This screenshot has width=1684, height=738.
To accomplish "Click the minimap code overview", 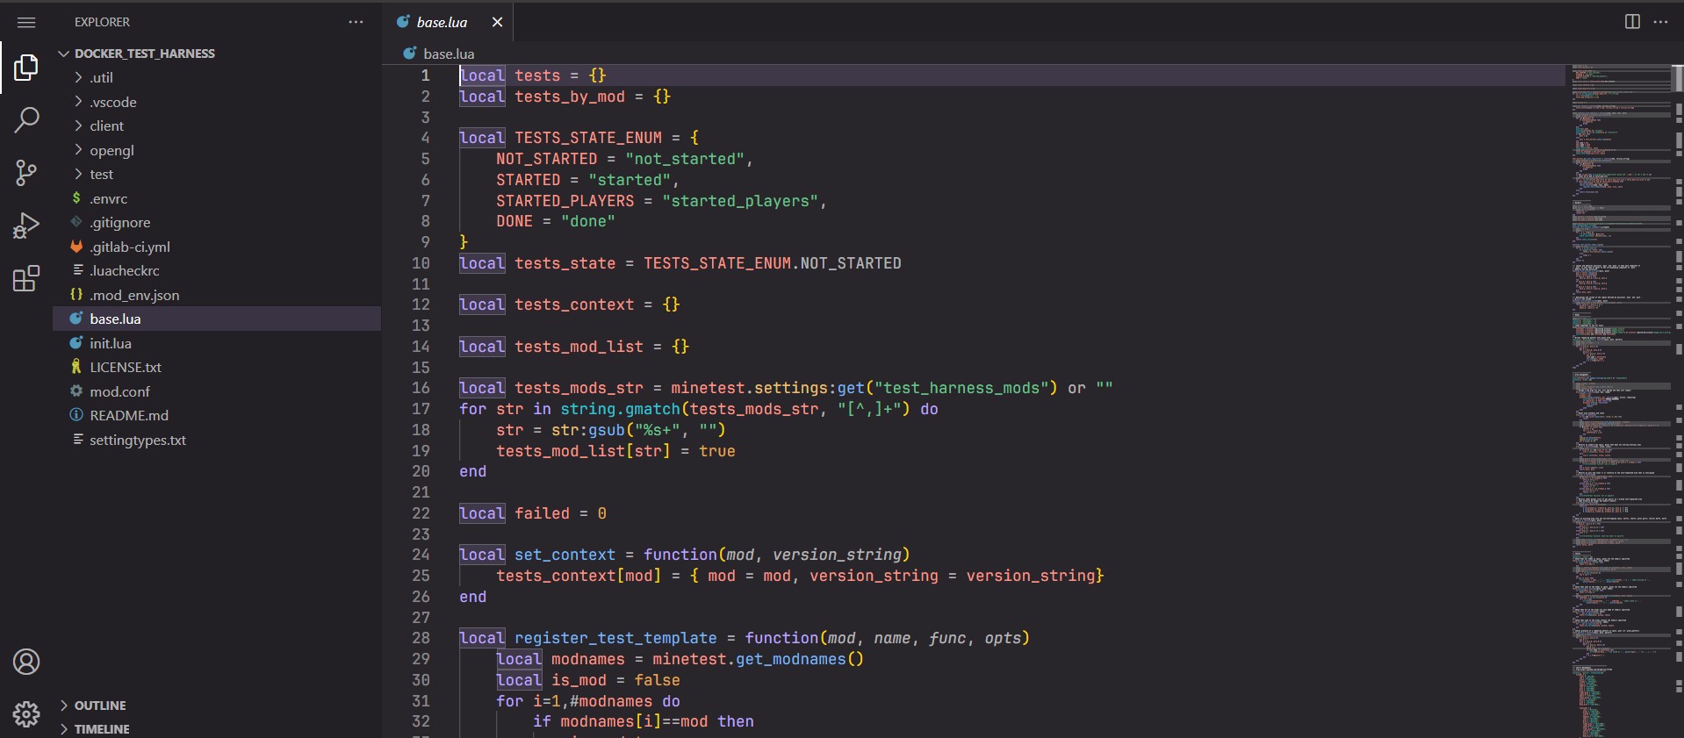I will [x=1620, y=351].
